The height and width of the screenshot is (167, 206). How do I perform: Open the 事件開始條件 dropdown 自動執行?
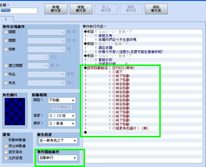click(58, 158)
